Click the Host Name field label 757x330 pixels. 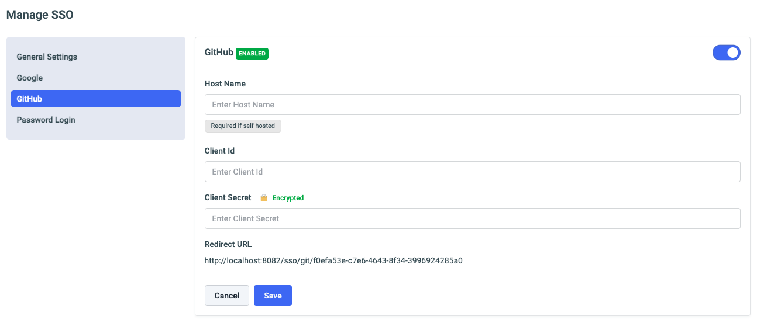[x=225, y=84]
